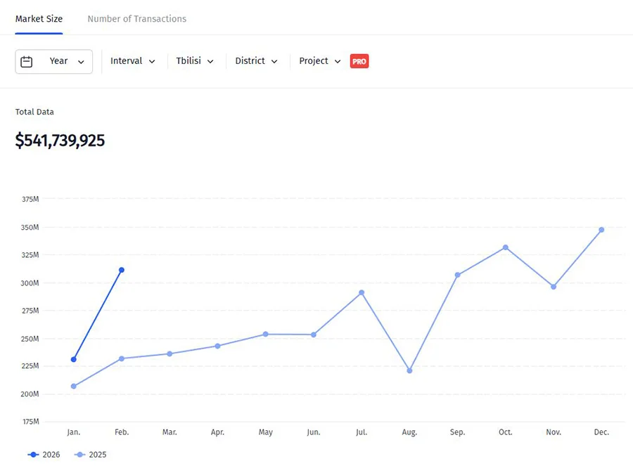Click the July 2025 data point
633x473 pixels.
[362, 292]
